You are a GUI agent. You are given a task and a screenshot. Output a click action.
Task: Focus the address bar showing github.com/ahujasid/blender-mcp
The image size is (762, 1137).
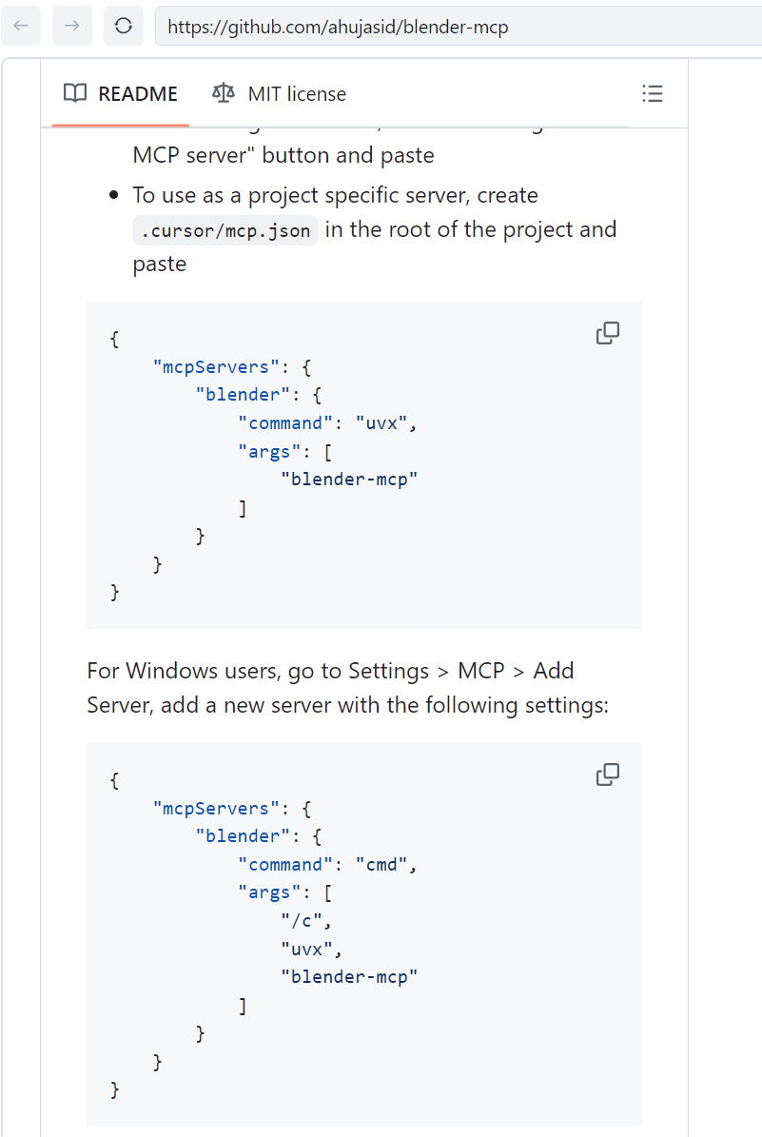pos(457,27)
